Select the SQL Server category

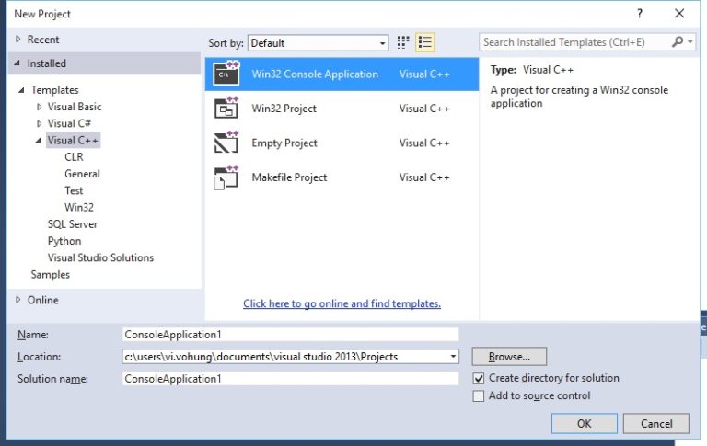72,223
